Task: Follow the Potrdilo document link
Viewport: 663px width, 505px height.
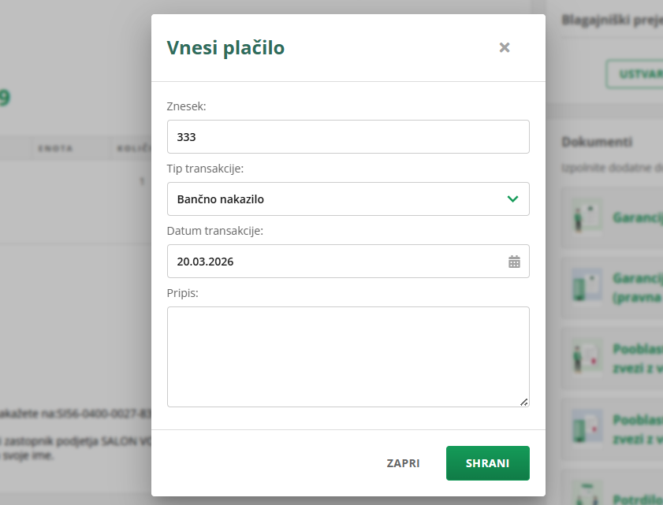Action: tap(638, 499)
